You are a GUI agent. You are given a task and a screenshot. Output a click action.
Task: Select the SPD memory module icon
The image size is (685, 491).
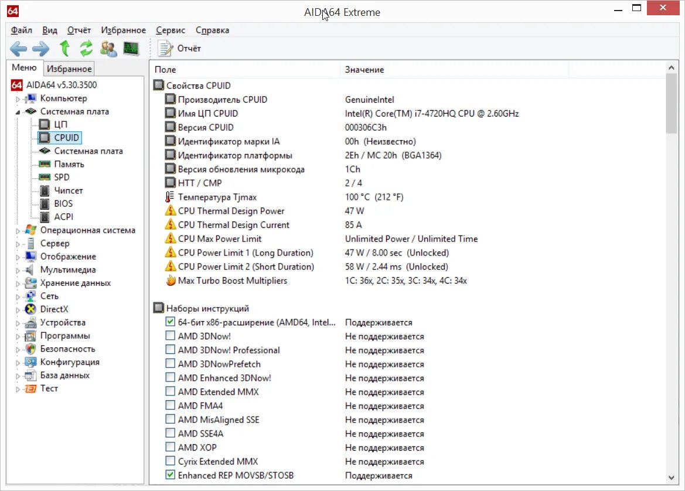pyautogui.click(x=45, y=178)
